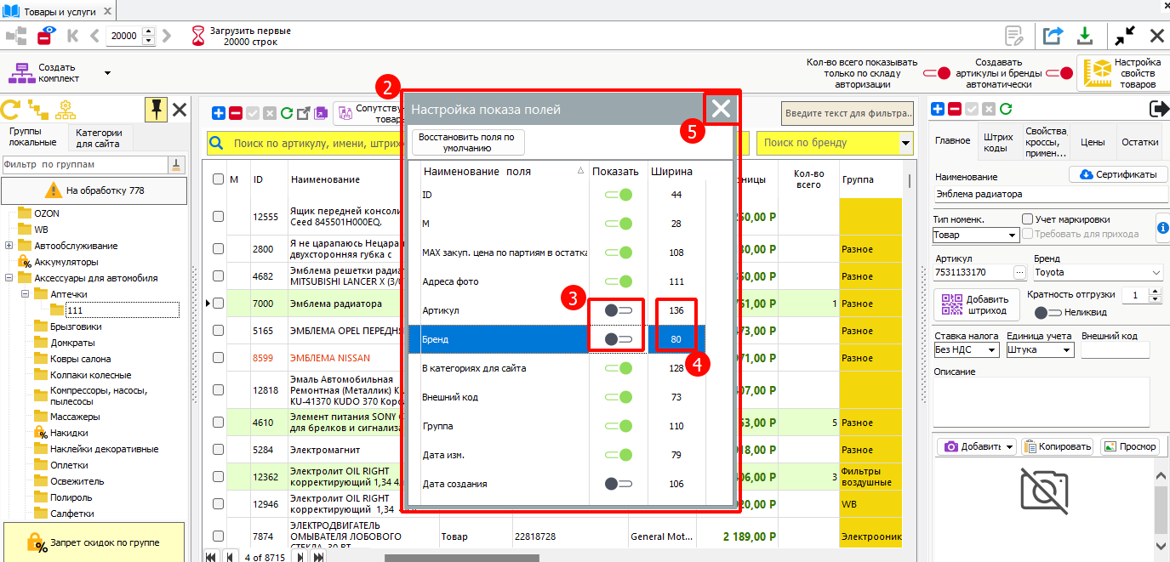Toggle show switch for Адреса фото
Image resolution: width=1170 pixels, height=562 pixels.
pos(619,281)
